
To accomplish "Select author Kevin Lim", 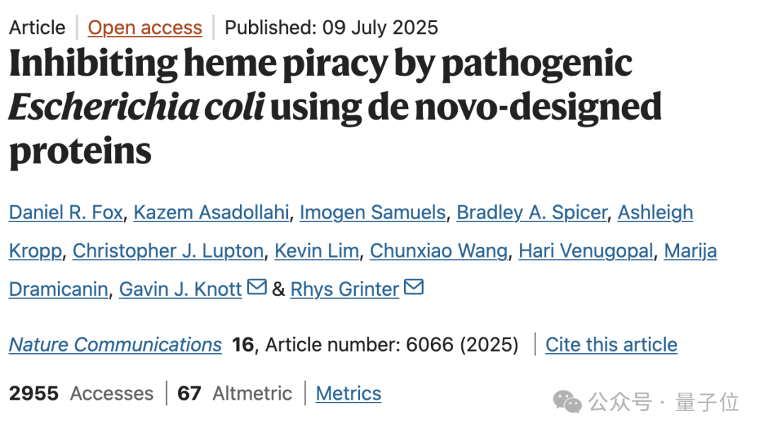I will tap(316, 250).
